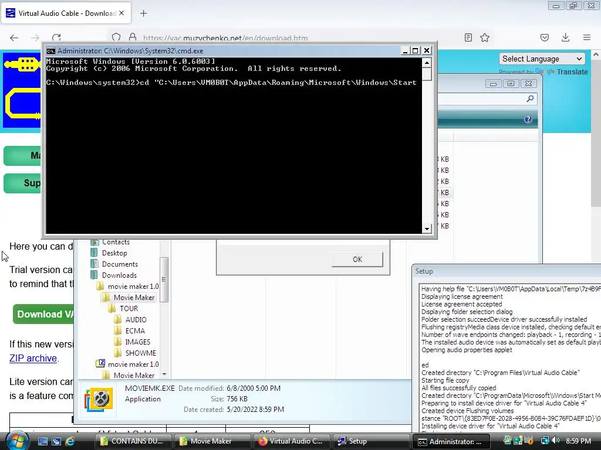
Task: Switch to Virtual Audio C... Firefox taskbar button
Action: (291, 441)
